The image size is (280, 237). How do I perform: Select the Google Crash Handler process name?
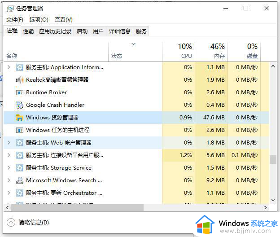[55, 105]
